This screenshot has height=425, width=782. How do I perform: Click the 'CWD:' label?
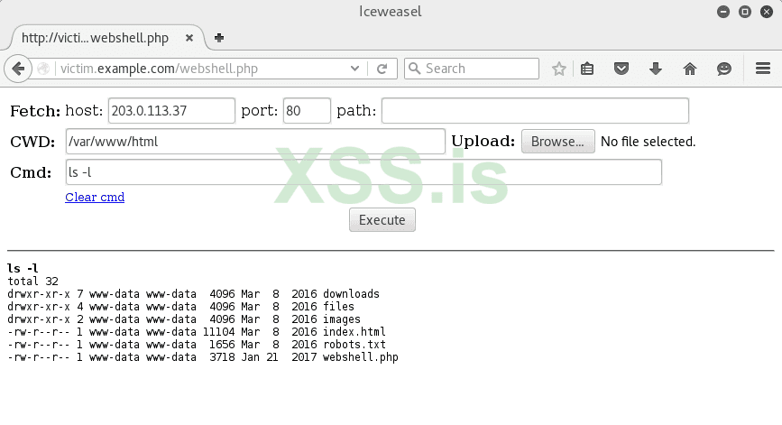point(32,142)
